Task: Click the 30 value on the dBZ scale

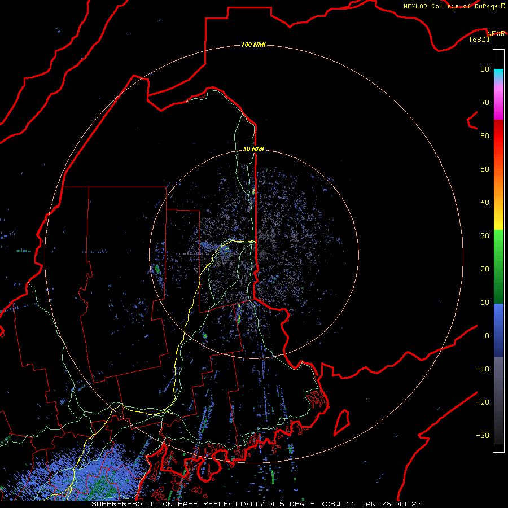Action: [485, 236]
